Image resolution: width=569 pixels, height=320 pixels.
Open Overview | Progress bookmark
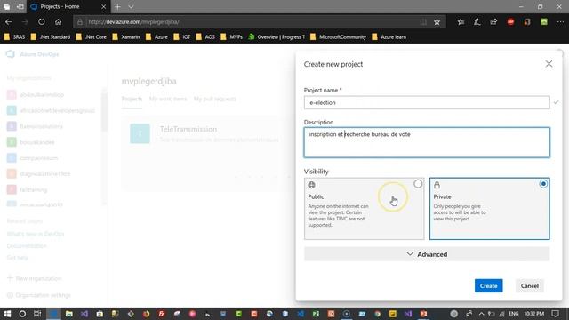point(276,37)
